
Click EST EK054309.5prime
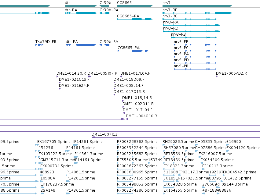point(217,160)
